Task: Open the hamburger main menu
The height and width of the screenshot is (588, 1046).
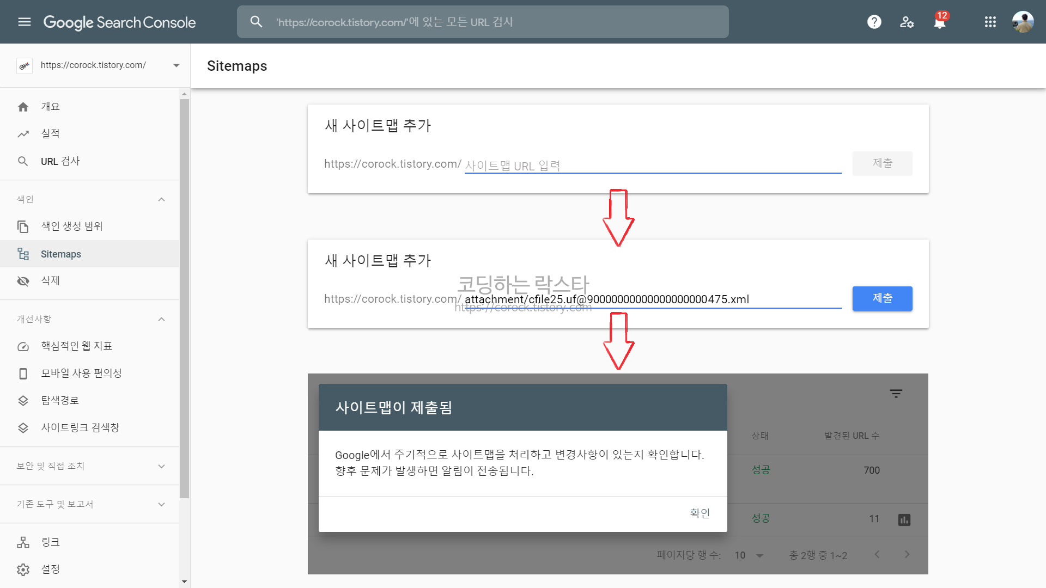Action: tap(25, 22)
